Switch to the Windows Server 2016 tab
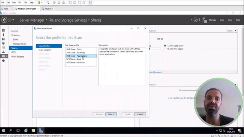244x137 pixels. coord(27,9)
